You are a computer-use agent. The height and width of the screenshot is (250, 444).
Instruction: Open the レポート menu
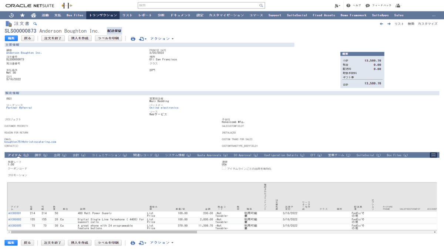145,15
